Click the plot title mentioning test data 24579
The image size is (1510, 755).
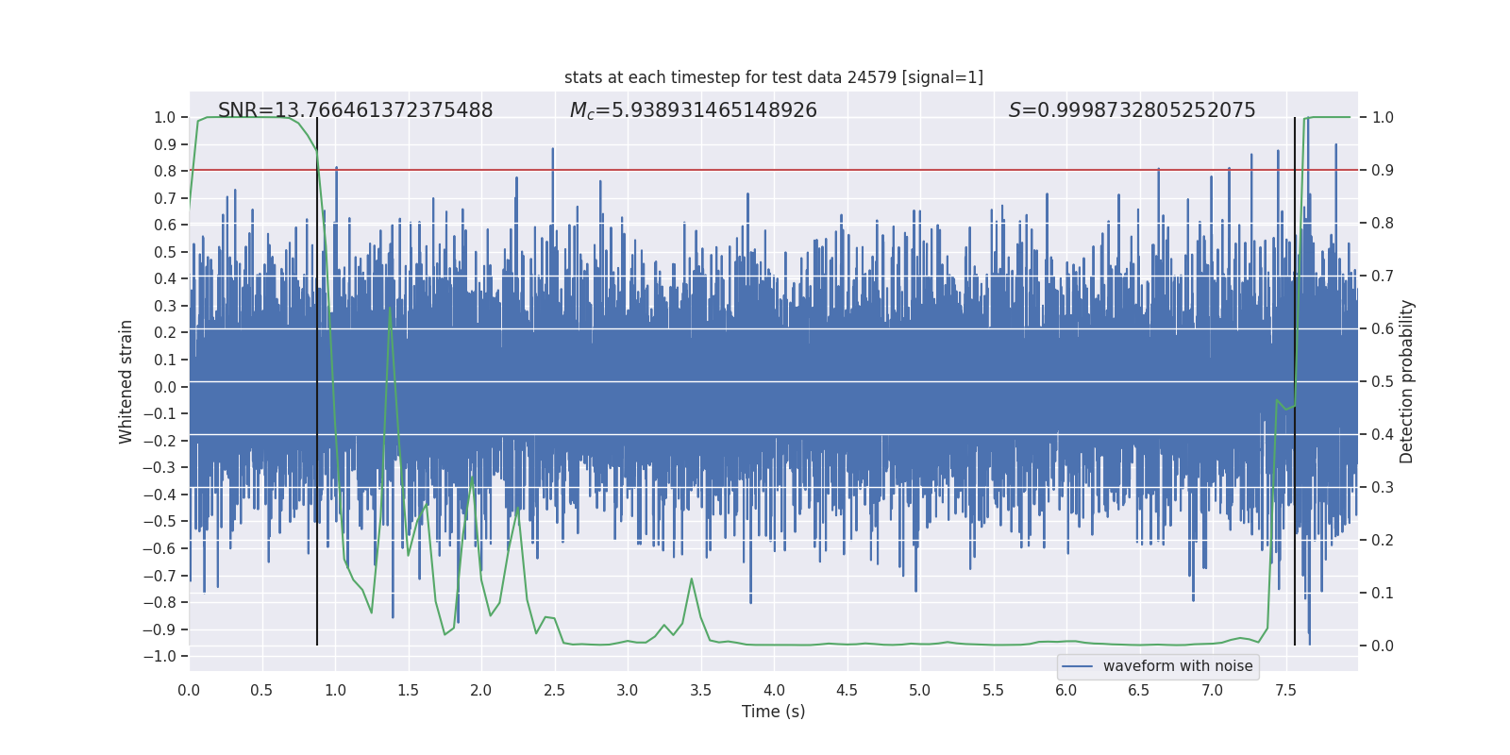click(773, 77)
